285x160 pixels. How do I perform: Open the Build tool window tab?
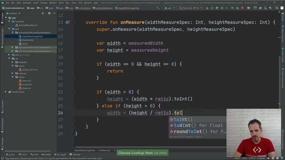tap(34, 155)
